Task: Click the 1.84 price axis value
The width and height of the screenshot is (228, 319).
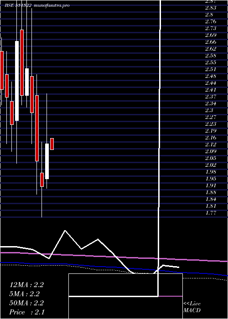Action: coord(210,199)
